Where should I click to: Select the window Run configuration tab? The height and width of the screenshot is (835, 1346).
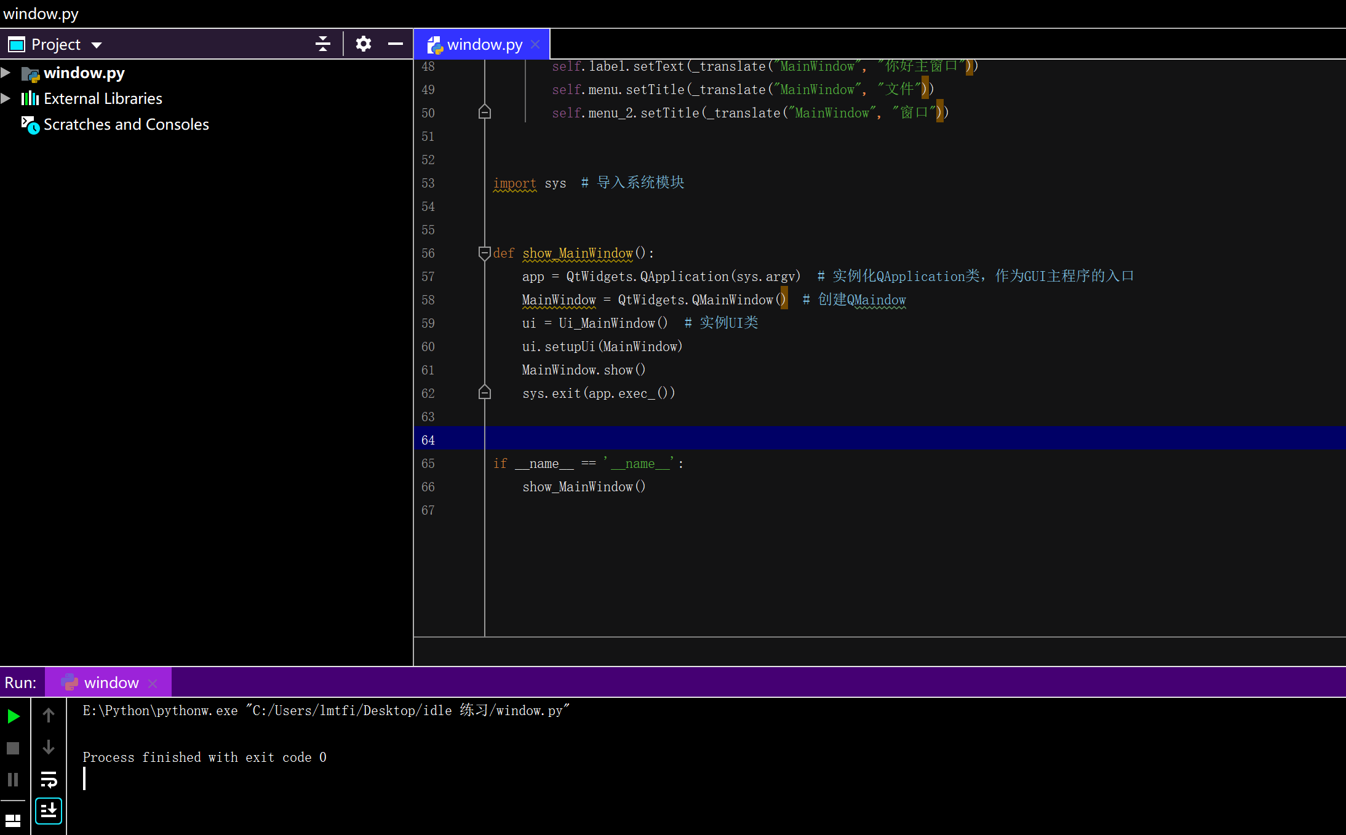click(x=108, y=682)
